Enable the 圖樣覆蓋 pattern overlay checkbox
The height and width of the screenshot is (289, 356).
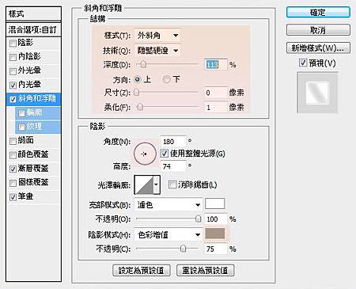13,183
